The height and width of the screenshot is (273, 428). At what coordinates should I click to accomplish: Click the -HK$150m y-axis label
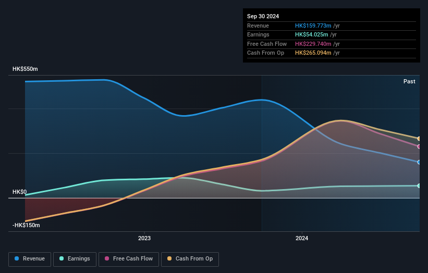point(26,225)
